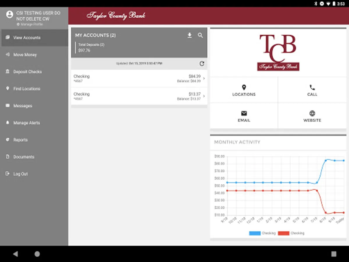
Task: Tap the Android recent apps square button
Action: click(334, 254)
